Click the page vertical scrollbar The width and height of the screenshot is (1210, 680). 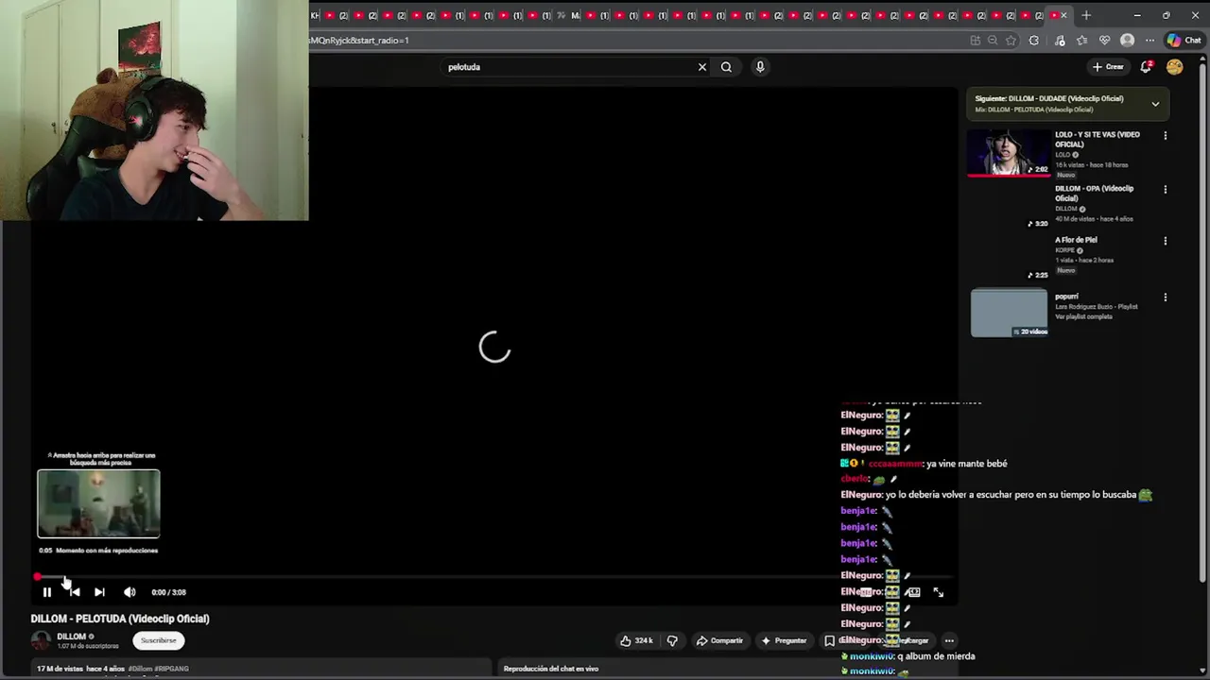[x=1204, y=321]
